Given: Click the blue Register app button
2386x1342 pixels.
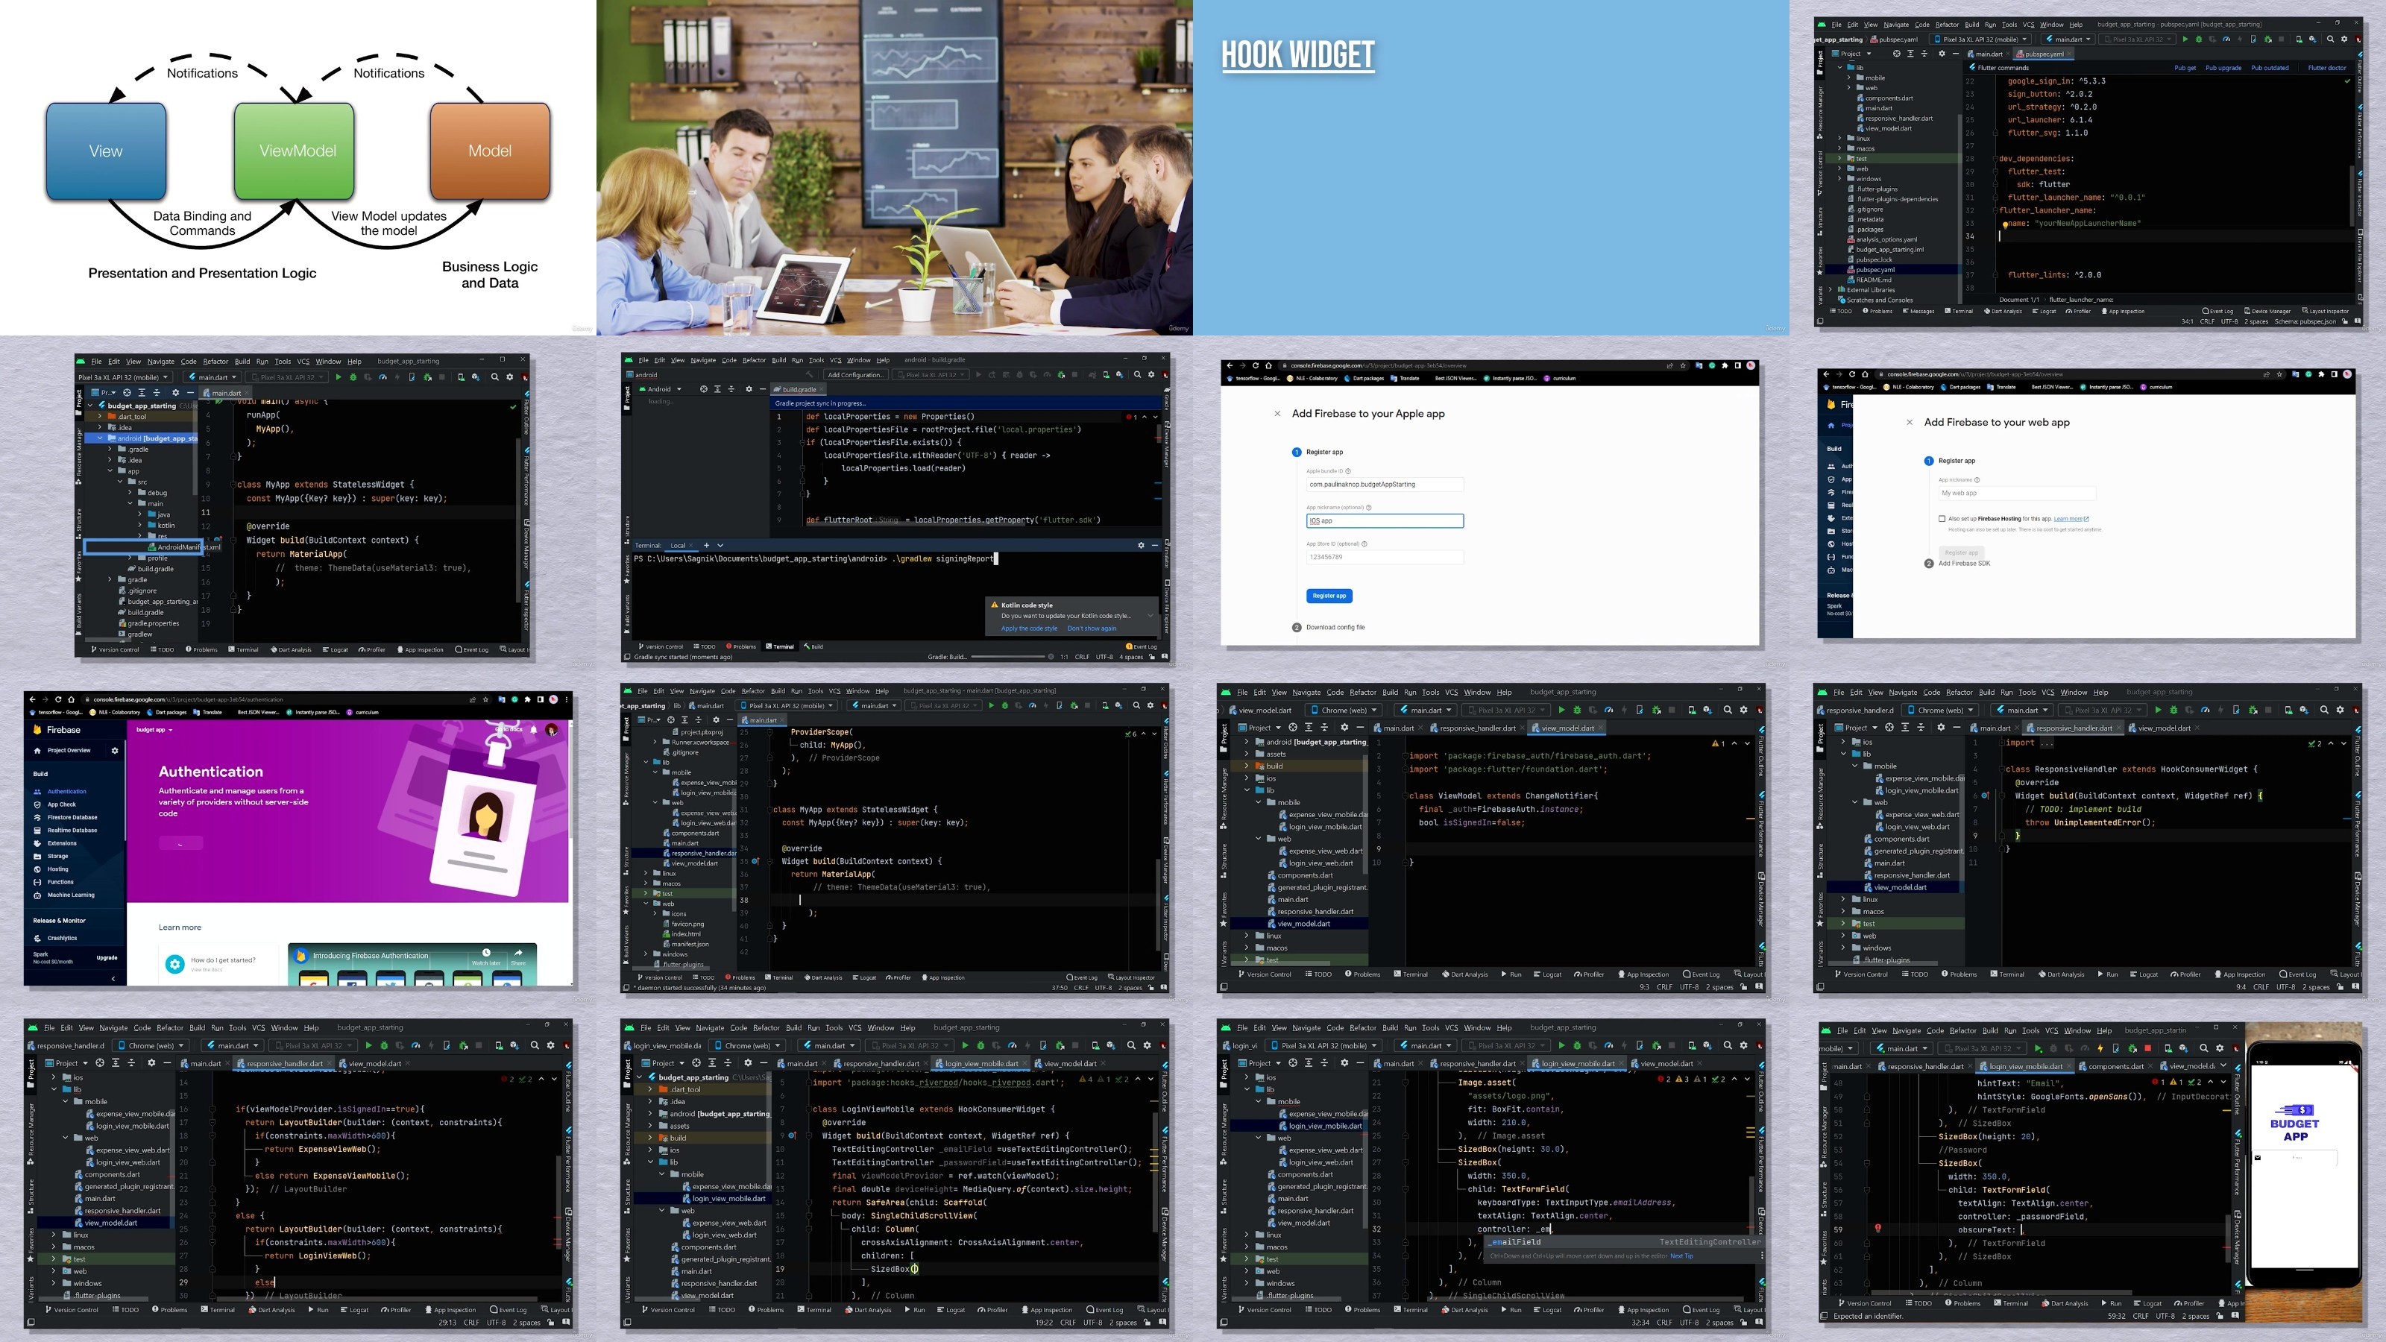Looking at the screenshot, I should [1329, 596].
